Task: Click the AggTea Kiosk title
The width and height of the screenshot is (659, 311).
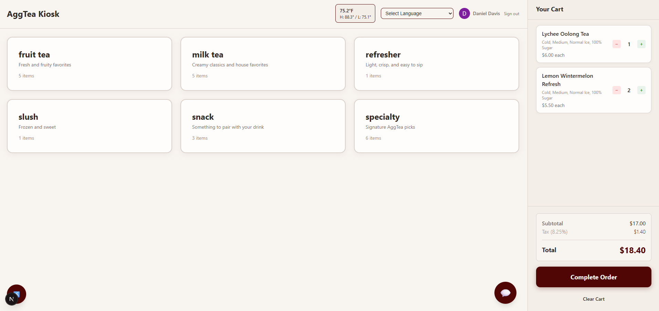Action: pos(33,14)
